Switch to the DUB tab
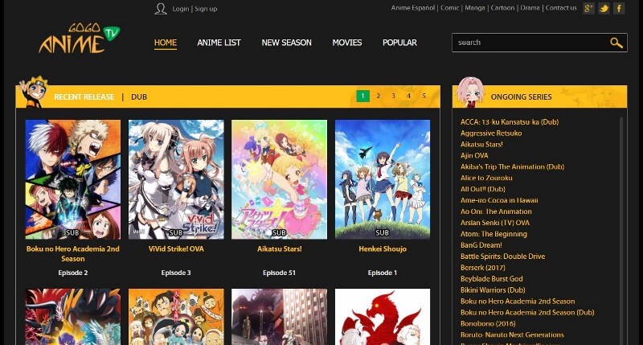The height and width of the screenshot is (345, 643). click(139, 97)
